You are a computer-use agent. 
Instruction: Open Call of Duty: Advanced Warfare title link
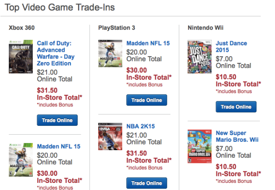[55, 53]
